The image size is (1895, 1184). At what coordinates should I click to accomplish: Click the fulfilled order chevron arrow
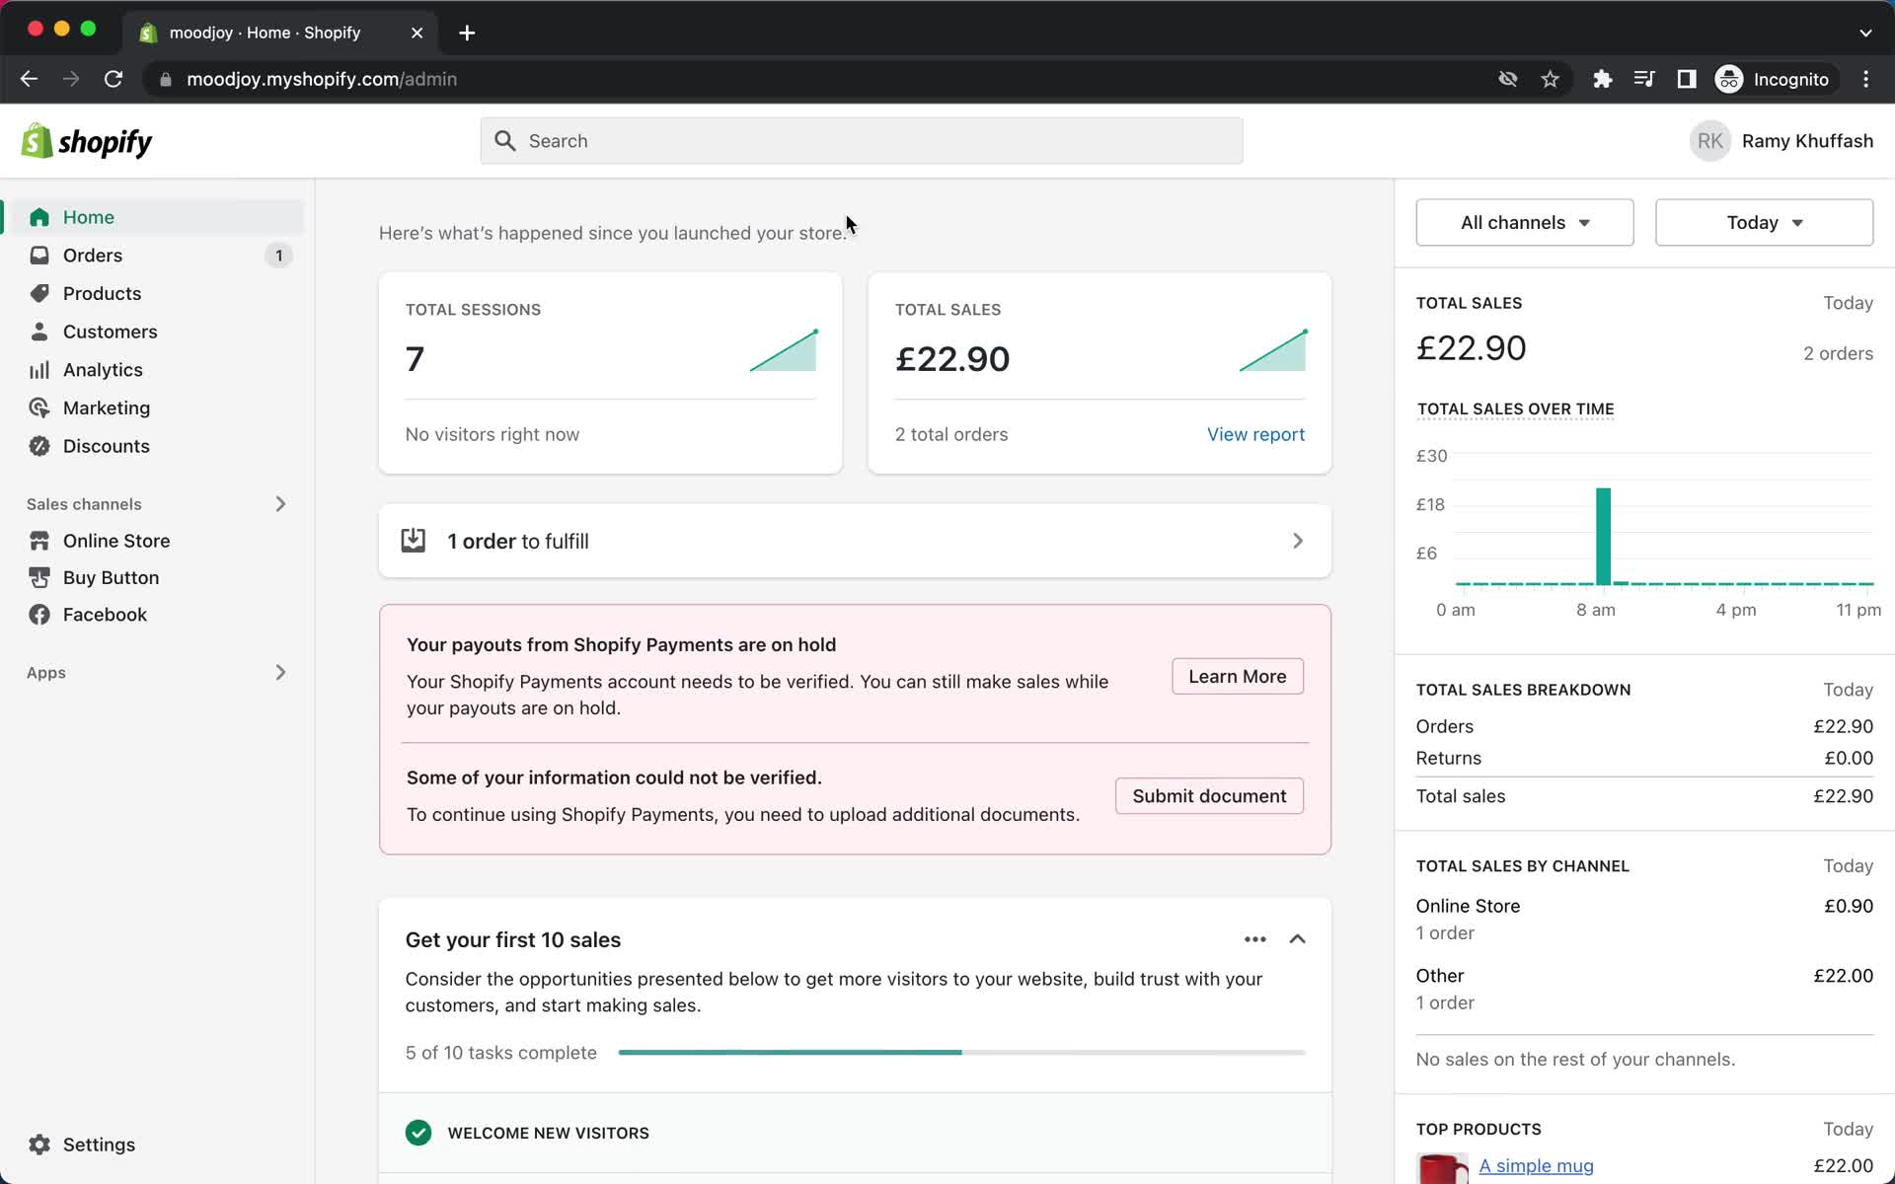click(x=1296, y=540)
